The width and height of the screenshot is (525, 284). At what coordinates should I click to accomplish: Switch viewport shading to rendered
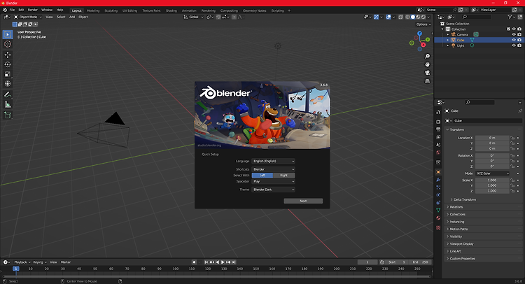click(x=423, y=17)
